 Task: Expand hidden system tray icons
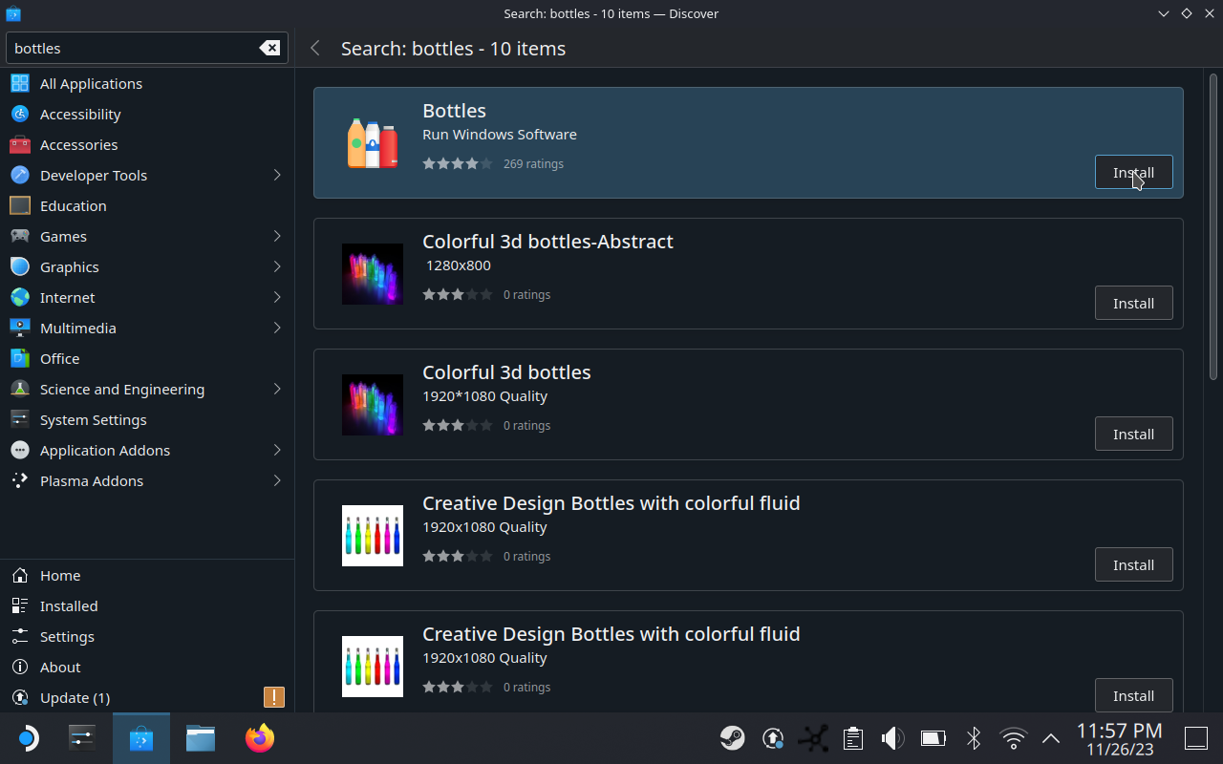point(1051,737)
